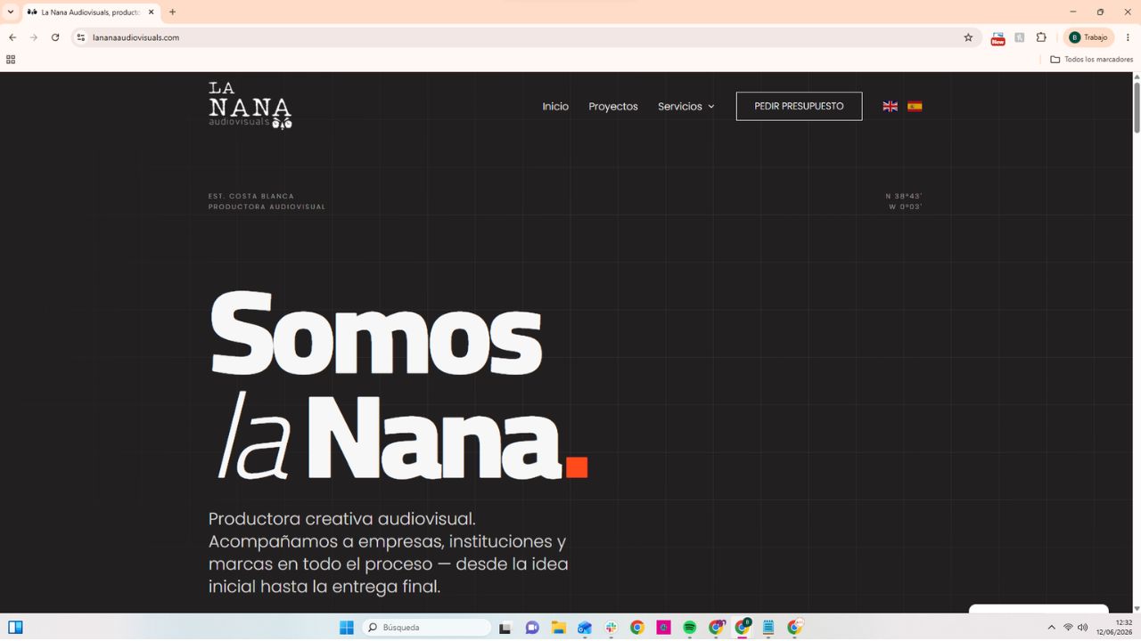Open Notepad from the taskbar
Viewport: 1141px width, 641px height.
click(x=768, y=628)
